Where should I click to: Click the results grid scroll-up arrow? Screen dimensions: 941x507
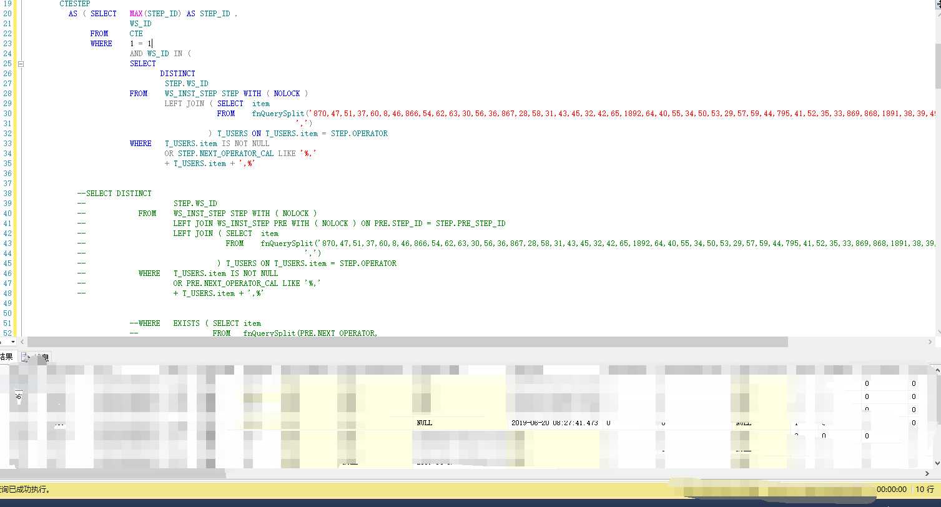937,370
